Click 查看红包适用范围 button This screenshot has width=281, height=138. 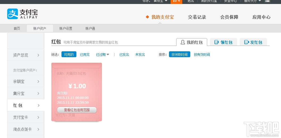77,110
